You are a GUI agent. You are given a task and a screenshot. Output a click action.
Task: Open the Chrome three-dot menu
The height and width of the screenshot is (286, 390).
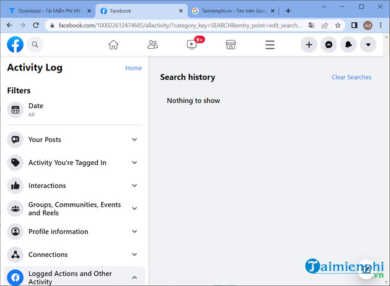tap(381, 25)
